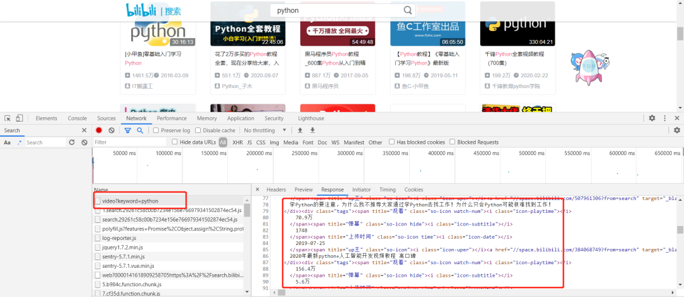
Task: Filter requests by WS type
Action: point(336,142)
